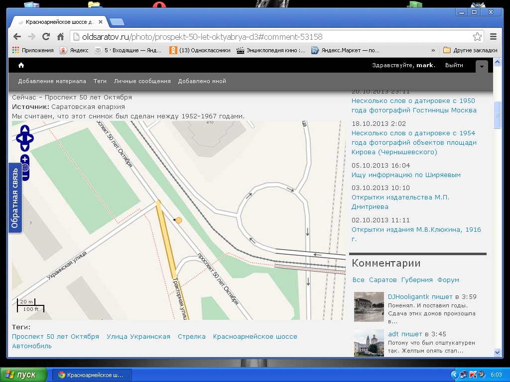
Task: Open the Другие закладки folder
Action: click(x=470, y=50)
